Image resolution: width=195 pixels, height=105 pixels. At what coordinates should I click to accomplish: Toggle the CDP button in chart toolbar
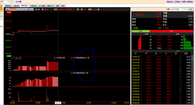tap(32, 9)
